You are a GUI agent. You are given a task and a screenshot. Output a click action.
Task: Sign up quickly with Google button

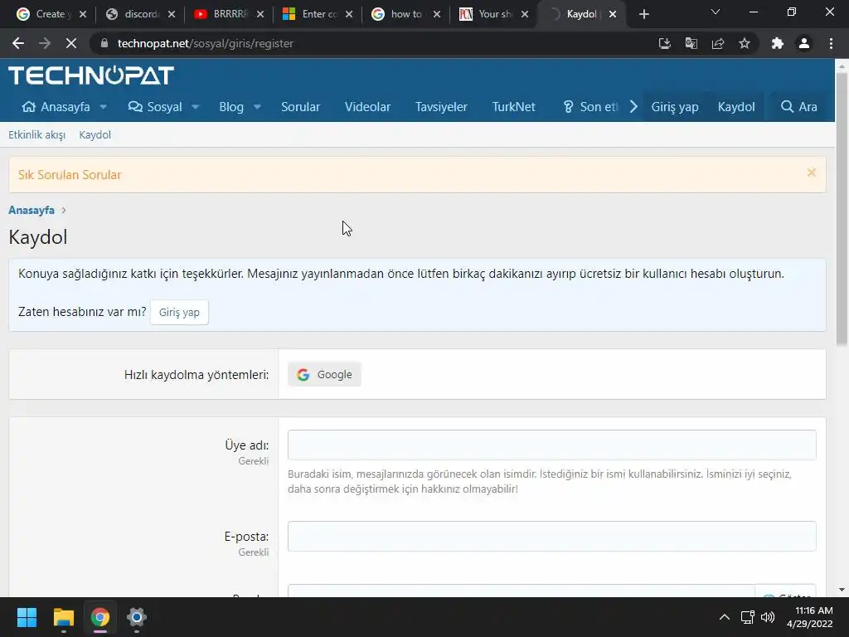click(324, 374)
